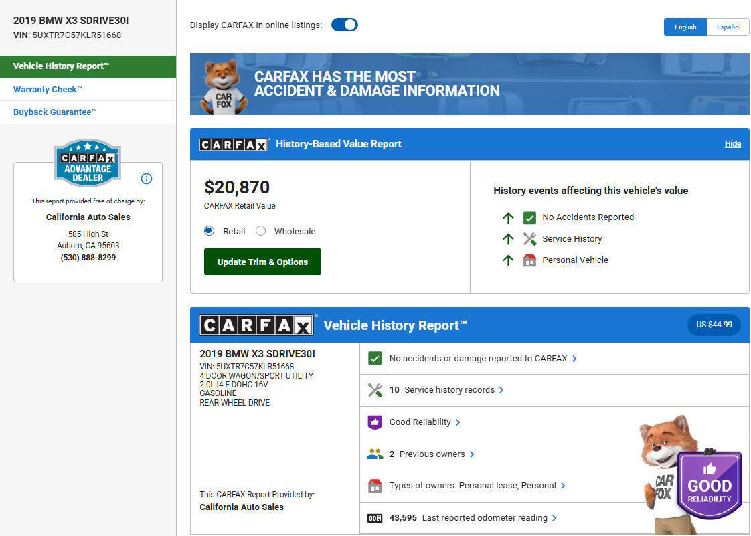Click the Good Reliability fox shield badge
This screenshot has height=536, width=751.
(710, 485)
